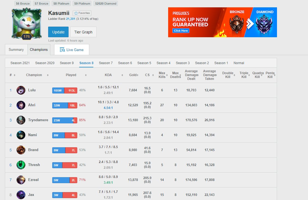
Task: Sort table by Played column
Action: pos(76,75)
